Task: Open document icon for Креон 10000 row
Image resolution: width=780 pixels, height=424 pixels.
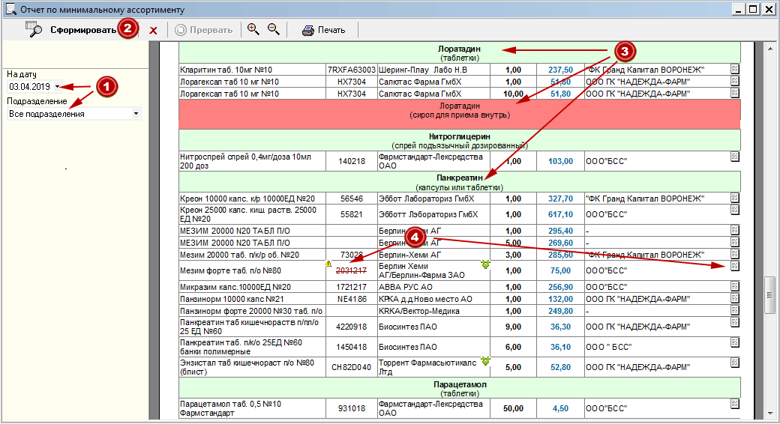Action: [x=735, y=197]
